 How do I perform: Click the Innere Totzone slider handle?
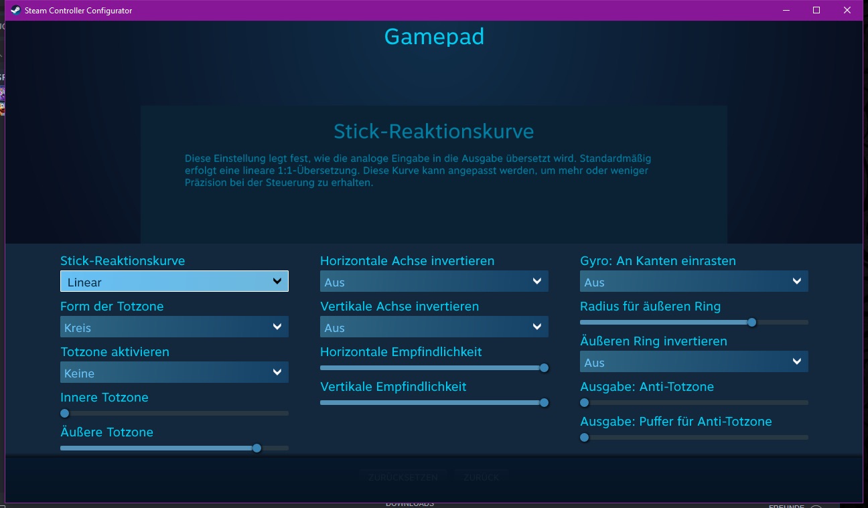point(64,413)
